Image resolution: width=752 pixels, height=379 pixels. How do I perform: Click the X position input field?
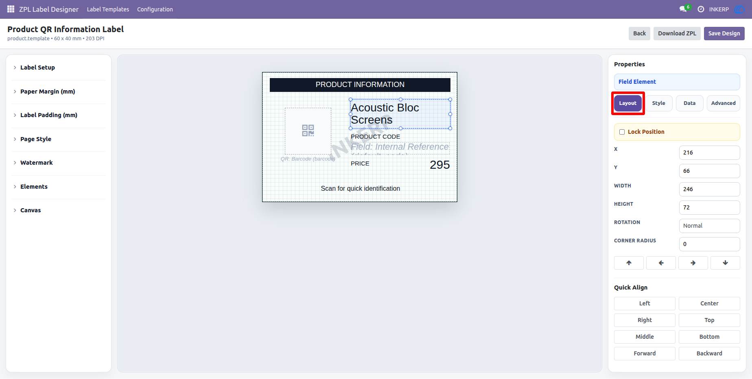click(x=709, y=152)
